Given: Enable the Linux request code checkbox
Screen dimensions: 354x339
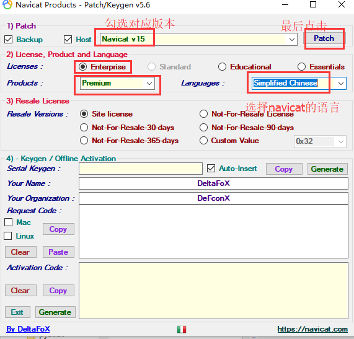Looking at the screenshot, I should tap(8, 236).
